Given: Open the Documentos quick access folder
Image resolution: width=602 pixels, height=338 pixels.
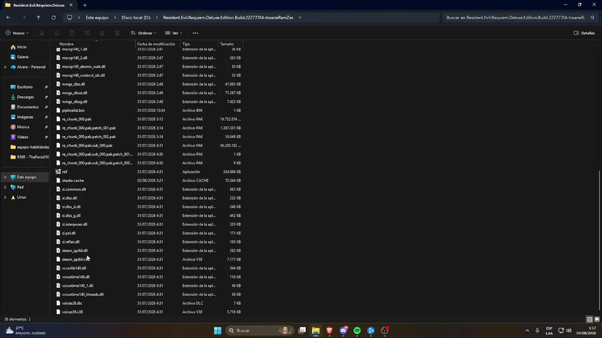Looking at the screenshot, I should [28, 107].
